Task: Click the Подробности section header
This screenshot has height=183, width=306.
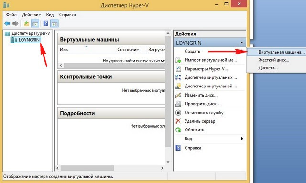Action: pyautogui.click(x=111, y=113)
